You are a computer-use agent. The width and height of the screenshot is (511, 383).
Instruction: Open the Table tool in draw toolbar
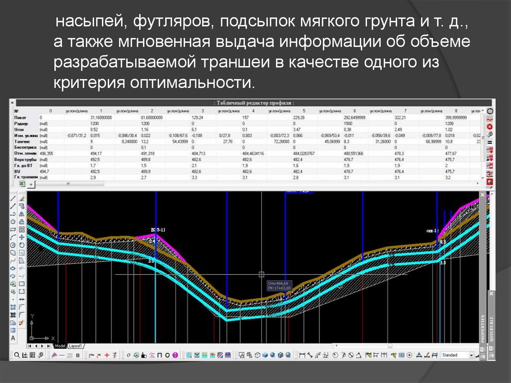coord(13,330)
